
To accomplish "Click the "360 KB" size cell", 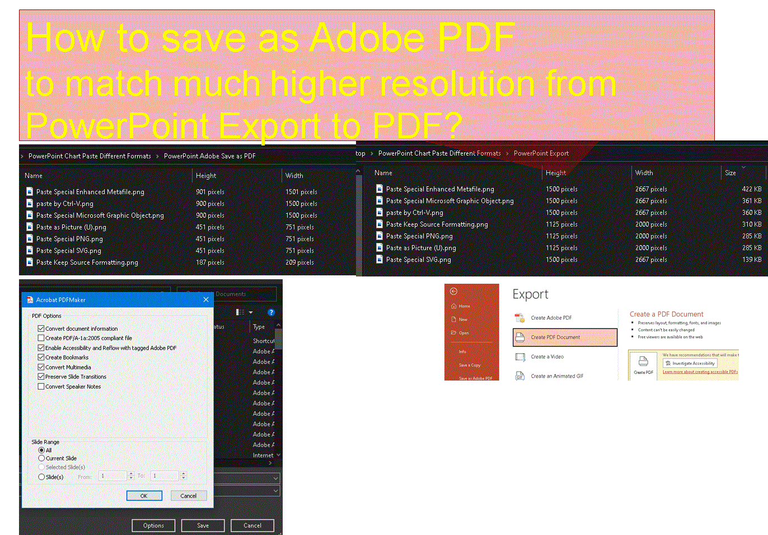I will tap(752, 212).
